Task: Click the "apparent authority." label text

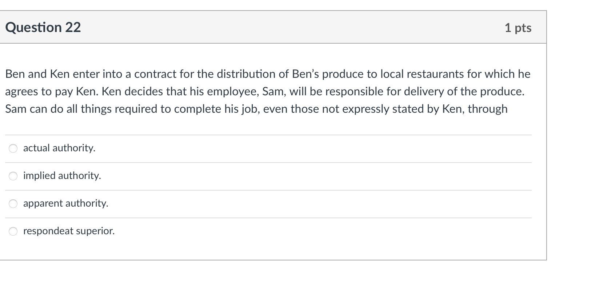Action: coord(65,204)
